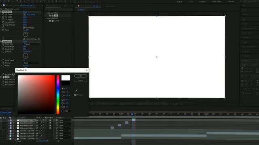This screenshot has height=145, width=259.
Task: Open the Pinning dropdown showing None
Action: [32, 63]
